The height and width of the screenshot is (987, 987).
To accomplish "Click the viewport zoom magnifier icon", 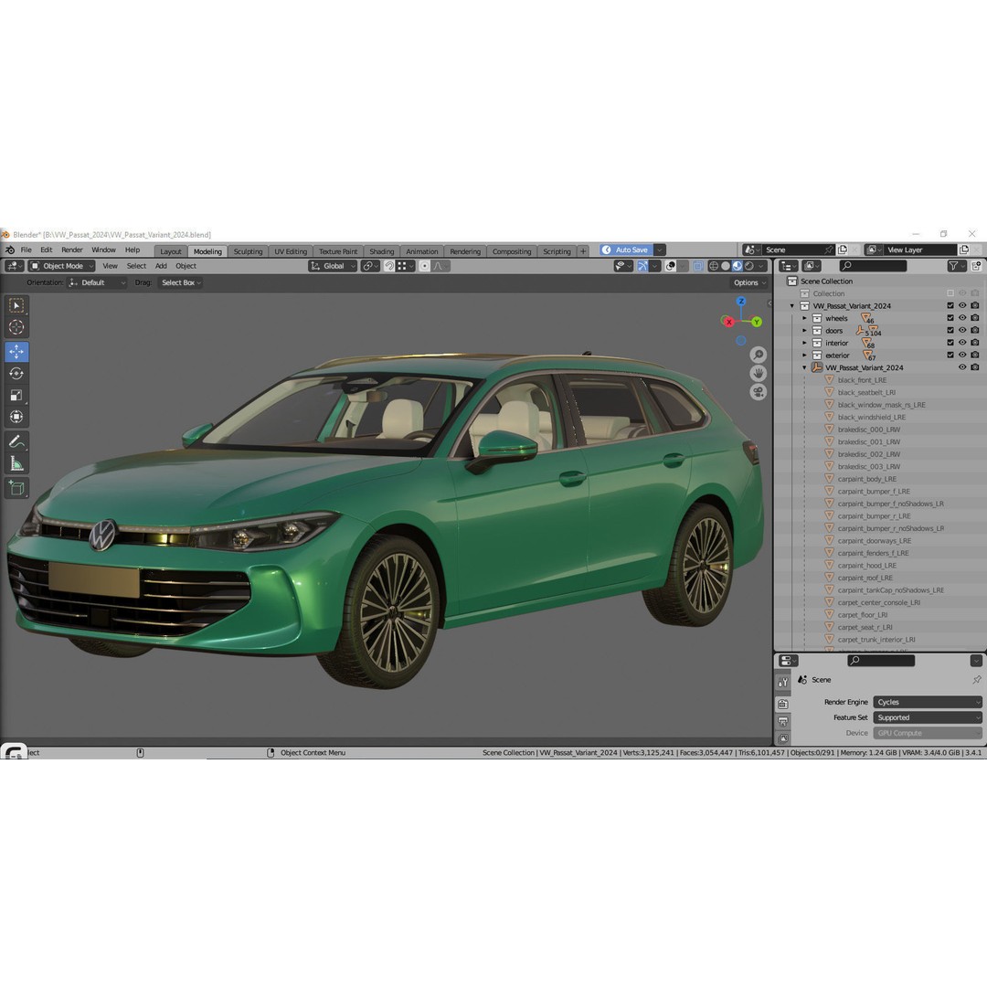I will (758, 355).
